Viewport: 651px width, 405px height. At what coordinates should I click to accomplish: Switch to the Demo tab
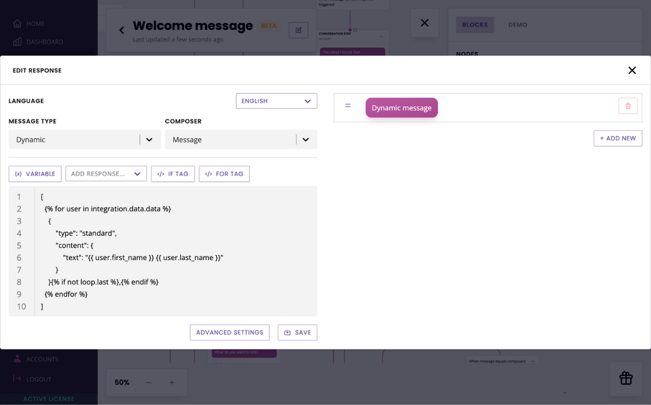[x=518, y=25]
